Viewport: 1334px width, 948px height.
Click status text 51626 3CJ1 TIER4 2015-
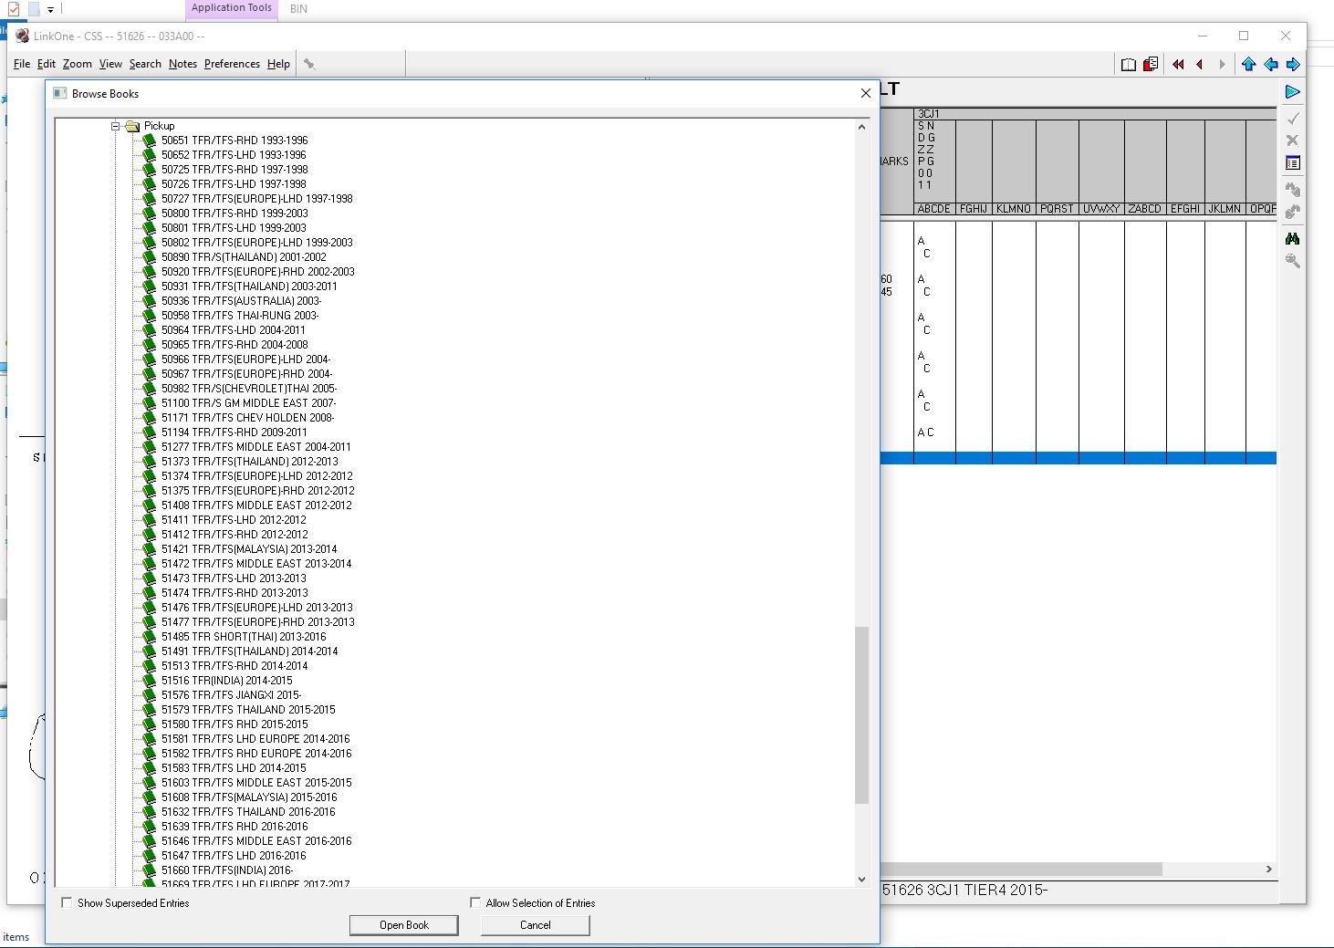coord(965,891)
